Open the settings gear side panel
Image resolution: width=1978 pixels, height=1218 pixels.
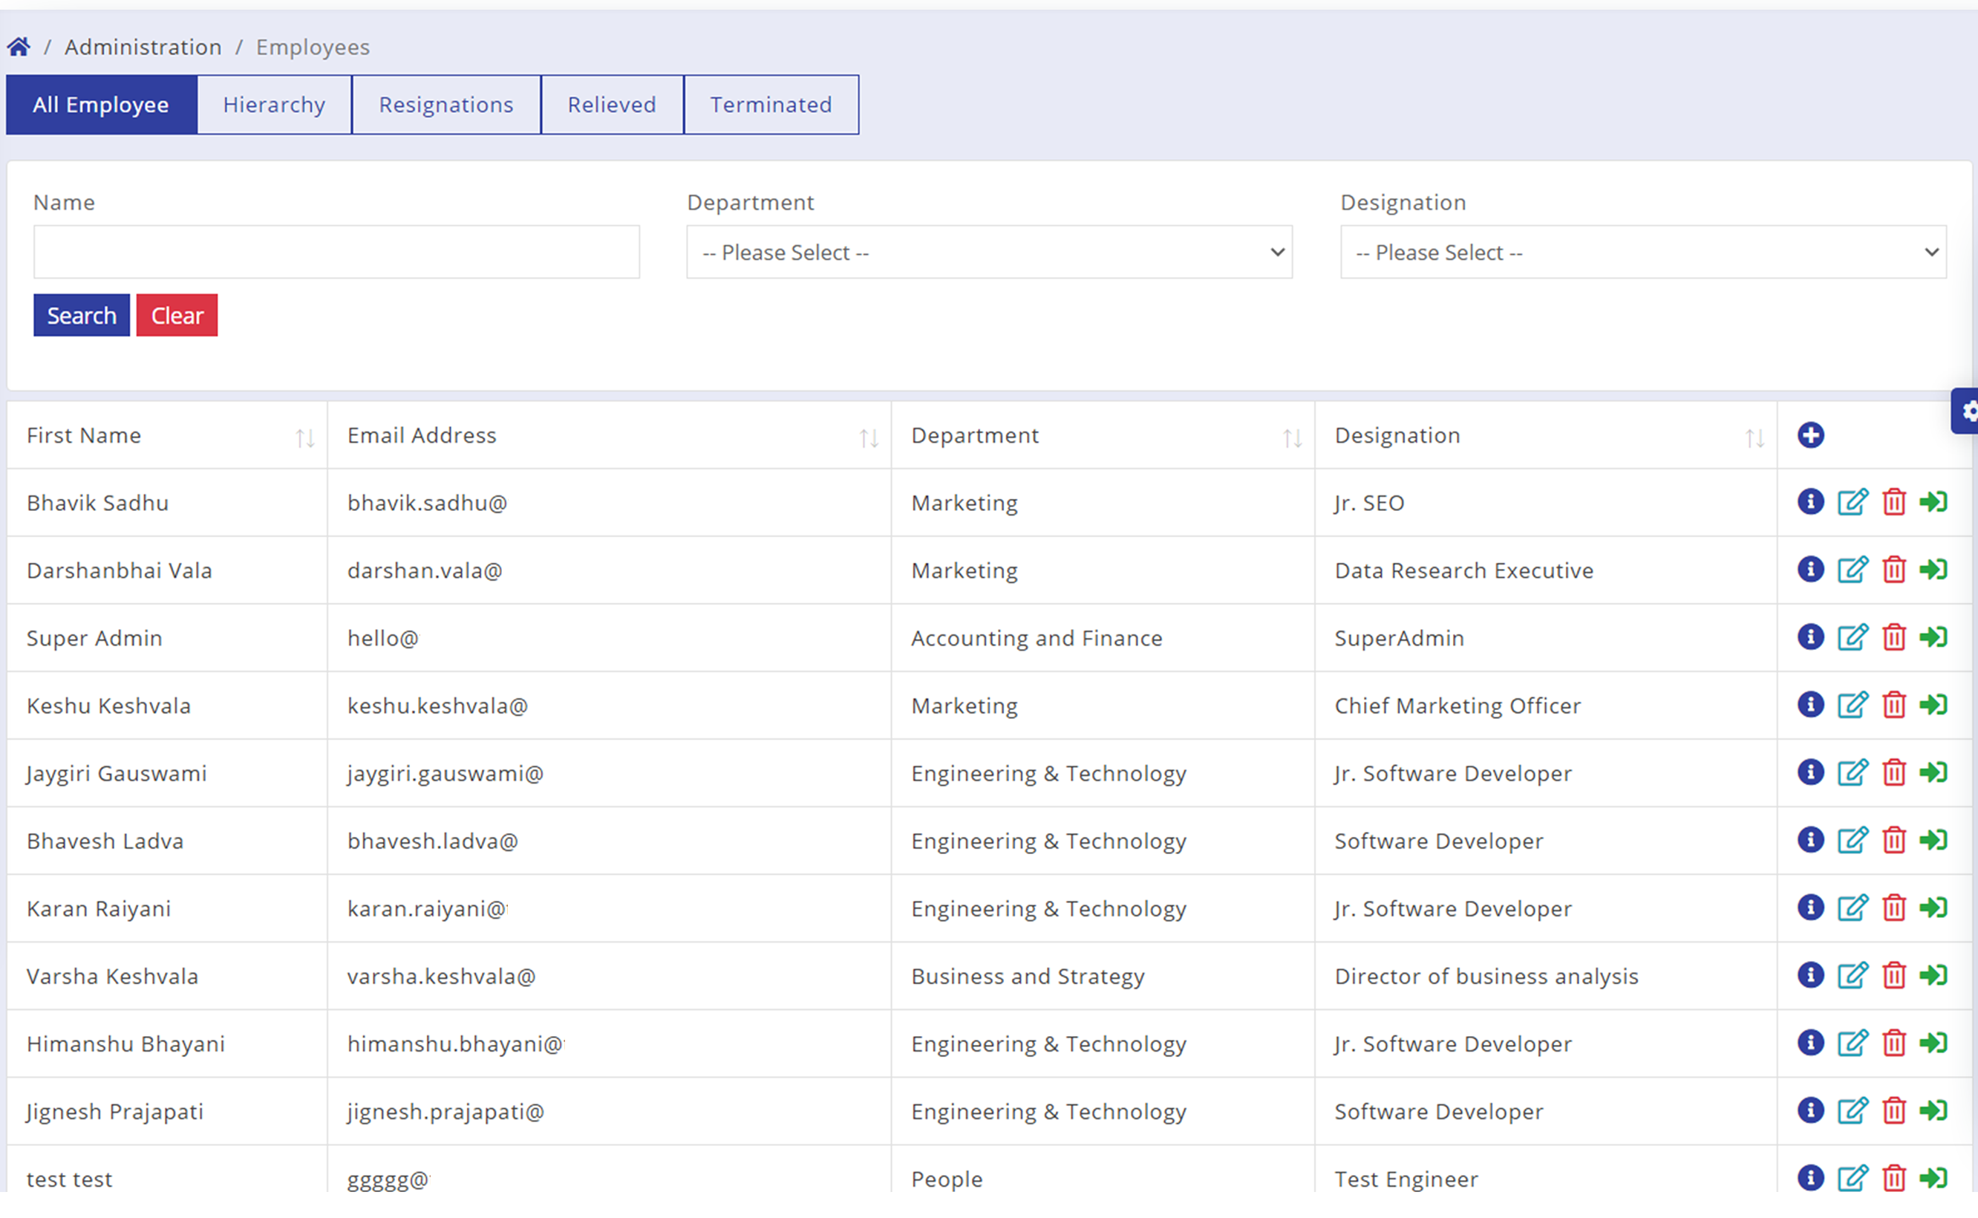(x=1968, y=411)
